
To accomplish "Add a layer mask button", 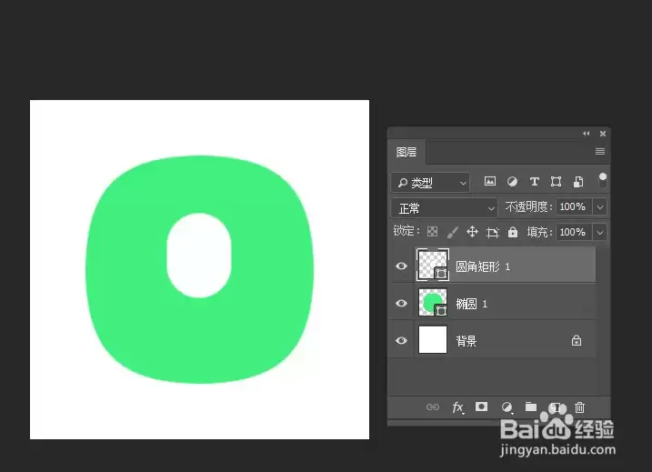I will (x=482, y=407).
